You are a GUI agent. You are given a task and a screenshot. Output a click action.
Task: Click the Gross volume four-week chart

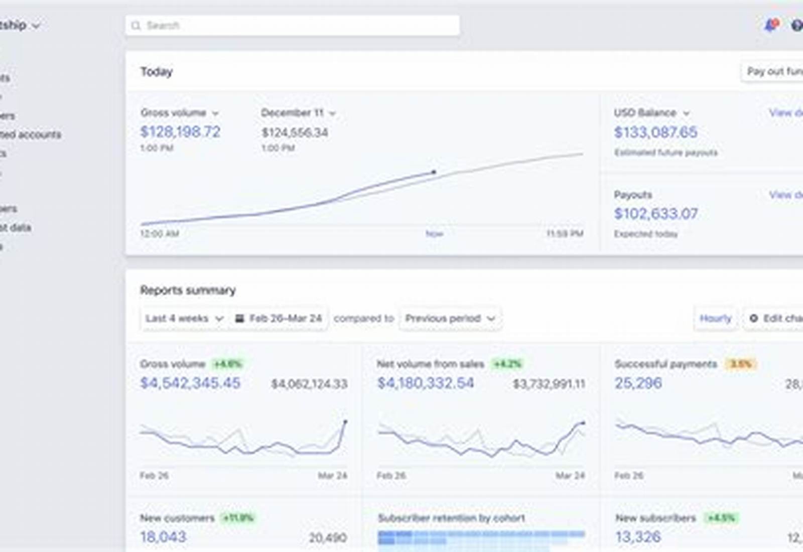coord(243,438)
